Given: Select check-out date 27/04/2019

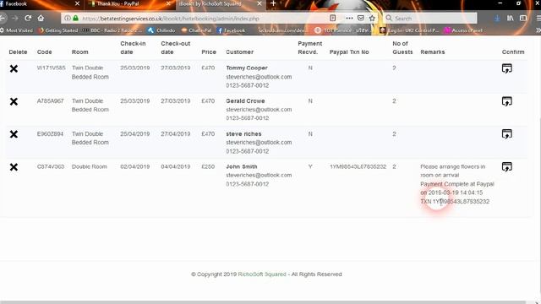Looking at the screenshot, I should coord(175,133).
